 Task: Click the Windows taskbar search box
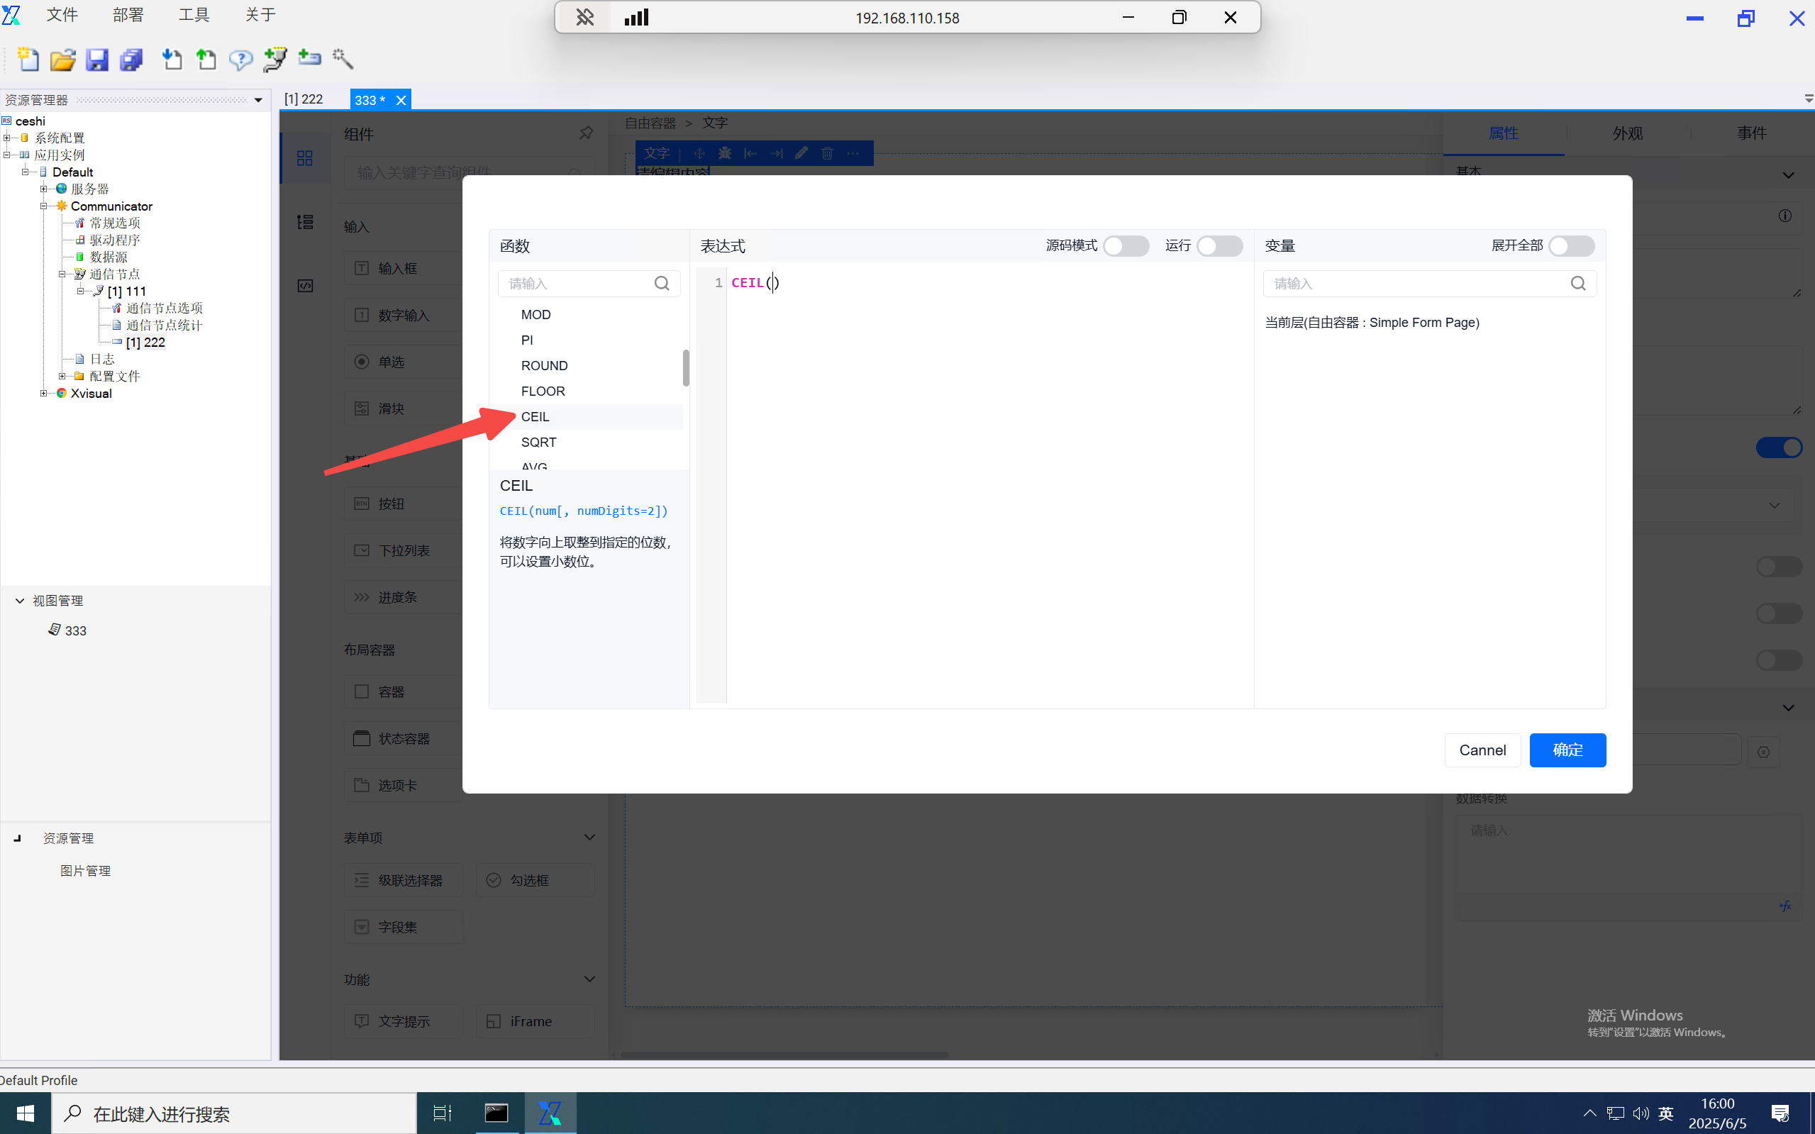234,1113
